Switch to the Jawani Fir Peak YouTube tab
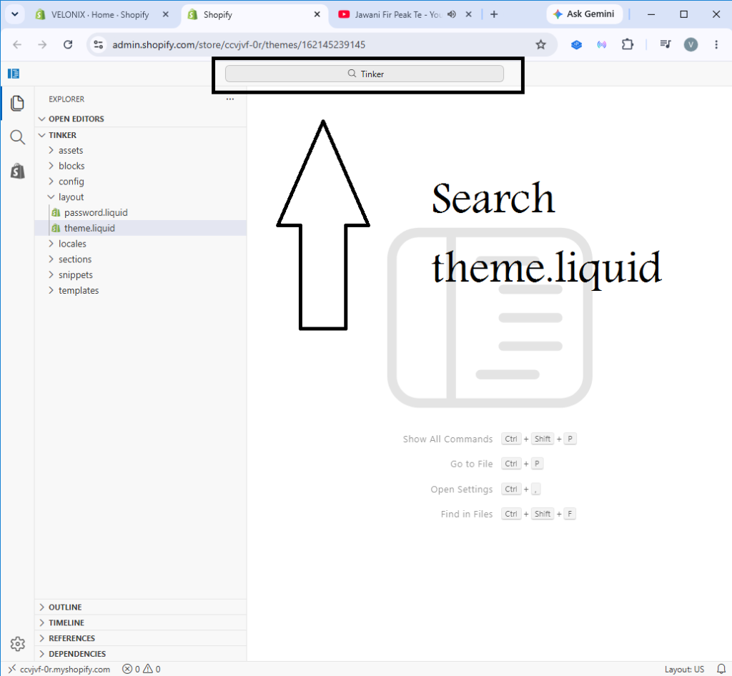 398,14
